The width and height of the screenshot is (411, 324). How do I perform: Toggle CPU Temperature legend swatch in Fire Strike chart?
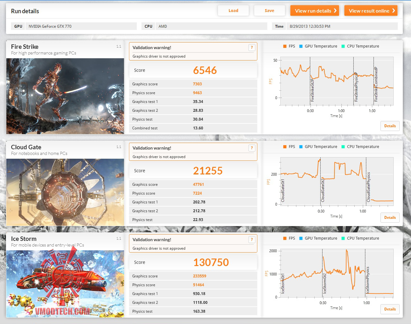pyautogui.click(x=343, y=46)
